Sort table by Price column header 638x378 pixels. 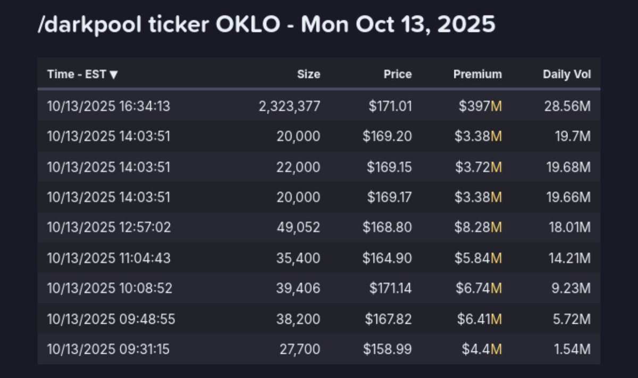(398, 74)
